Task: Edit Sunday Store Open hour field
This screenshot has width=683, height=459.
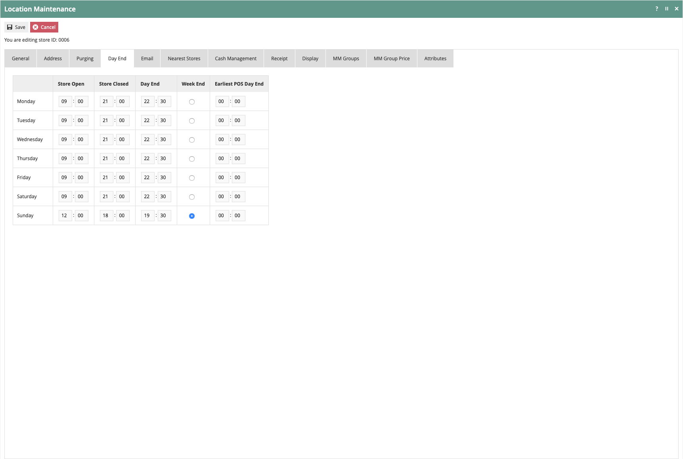Action: pos(65,216)
